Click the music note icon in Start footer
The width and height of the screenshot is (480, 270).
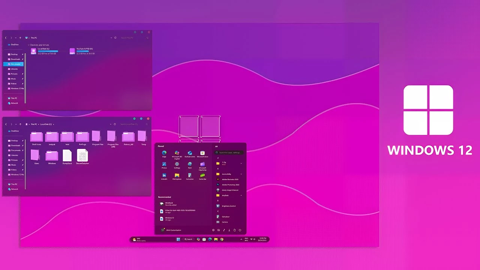pos(224,230)
